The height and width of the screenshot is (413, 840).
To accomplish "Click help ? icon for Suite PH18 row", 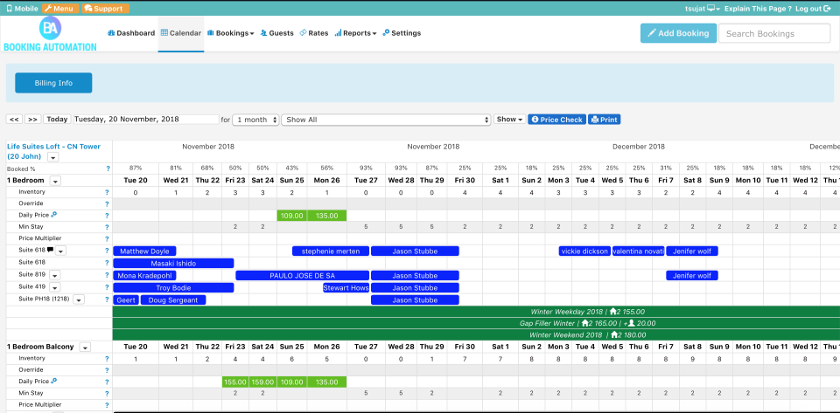I will point(107,300).
